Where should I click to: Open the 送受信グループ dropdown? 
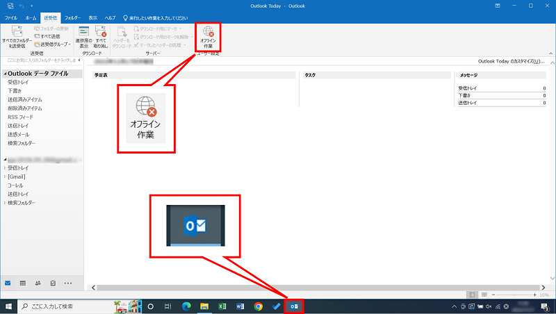53,44
